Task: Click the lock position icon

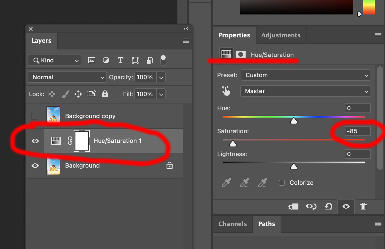Action: (78, 94)
